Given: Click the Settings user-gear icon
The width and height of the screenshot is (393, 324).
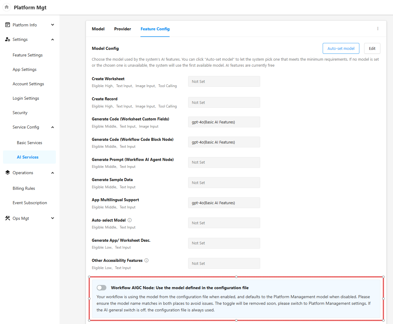Looking at the screenshot, I should click(8, 39).
